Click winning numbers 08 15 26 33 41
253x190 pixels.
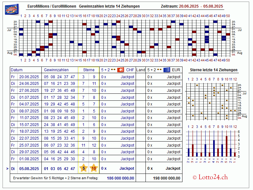59,138
